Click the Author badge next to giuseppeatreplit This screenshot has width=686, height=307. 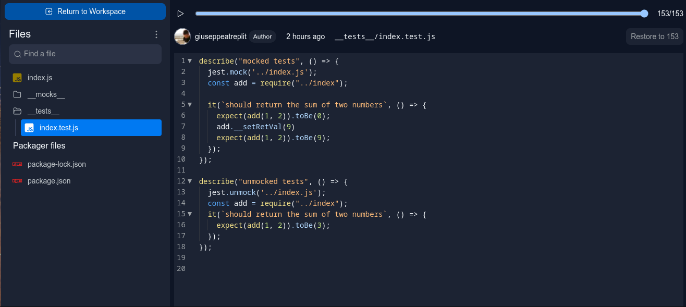click(262, 36)
